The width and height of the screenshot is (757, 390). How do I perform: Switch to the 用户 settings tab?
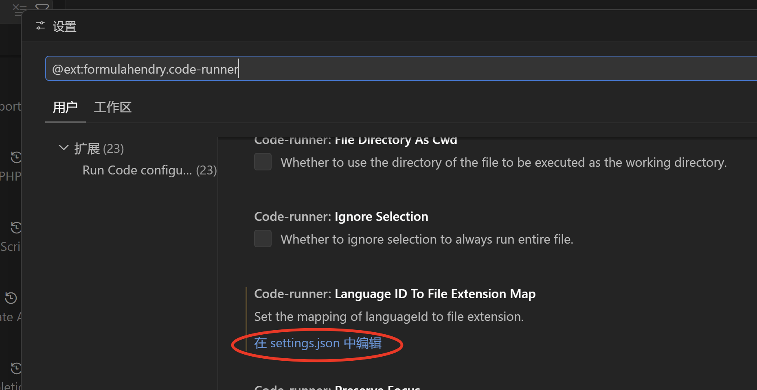click(x=65, y=107)
